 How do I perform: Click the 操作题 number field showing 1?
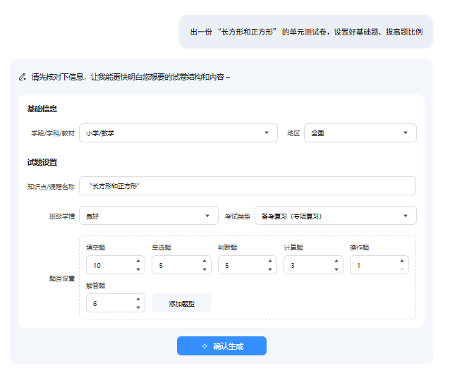[379, 265]
